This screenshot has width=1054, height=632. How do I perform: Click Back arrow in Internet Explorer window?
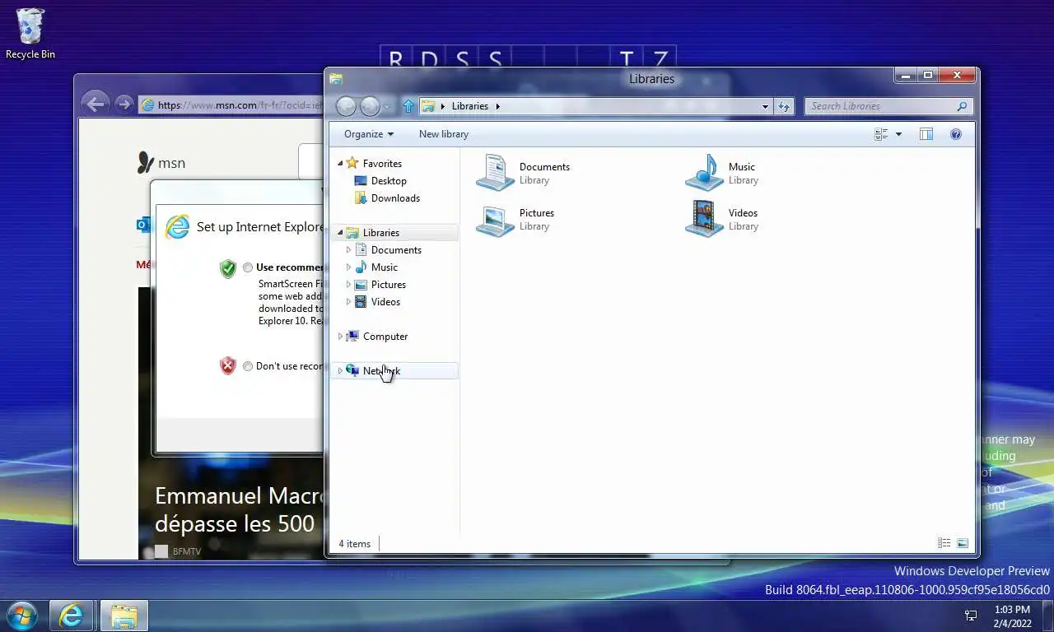(x=96, y=104)
